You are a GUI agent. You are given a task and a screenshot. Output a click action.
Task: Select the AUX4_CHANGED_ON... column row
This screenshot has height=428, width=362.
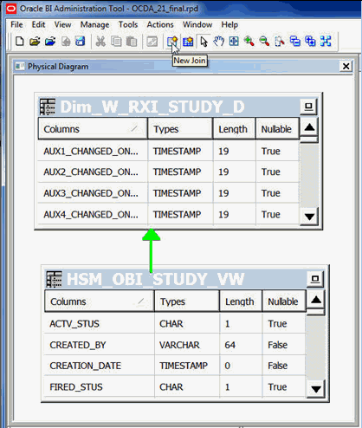pos(169,214)
